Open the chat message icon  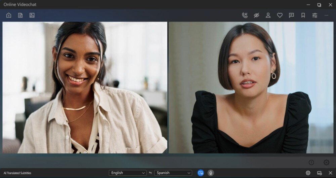point(291,15)
